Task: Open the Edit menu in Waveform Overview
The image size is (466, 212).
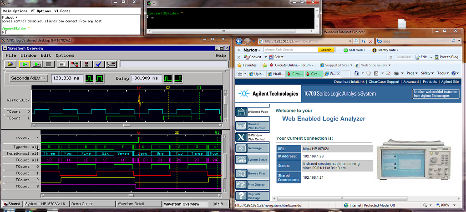Action: [x=46, y=56]
